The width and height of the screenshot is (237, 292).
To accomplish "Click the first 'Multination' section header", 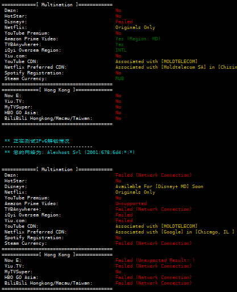I will [x=57, y=5].
